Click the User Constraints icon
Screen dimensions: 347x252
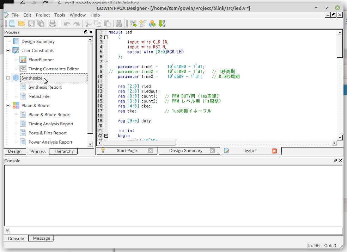(16, 50)
